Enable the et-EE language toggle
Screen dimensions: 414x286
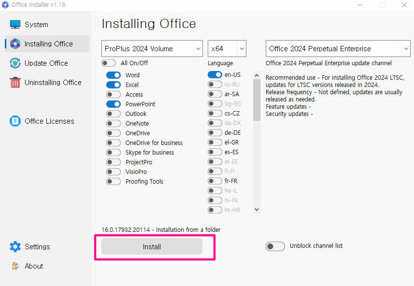[215, 162]
